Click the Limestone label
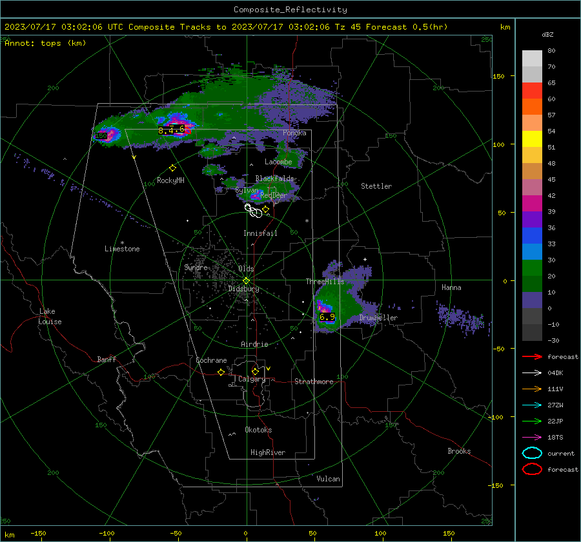This screenshot has width=581, height=542. click(x=122, y=249)
